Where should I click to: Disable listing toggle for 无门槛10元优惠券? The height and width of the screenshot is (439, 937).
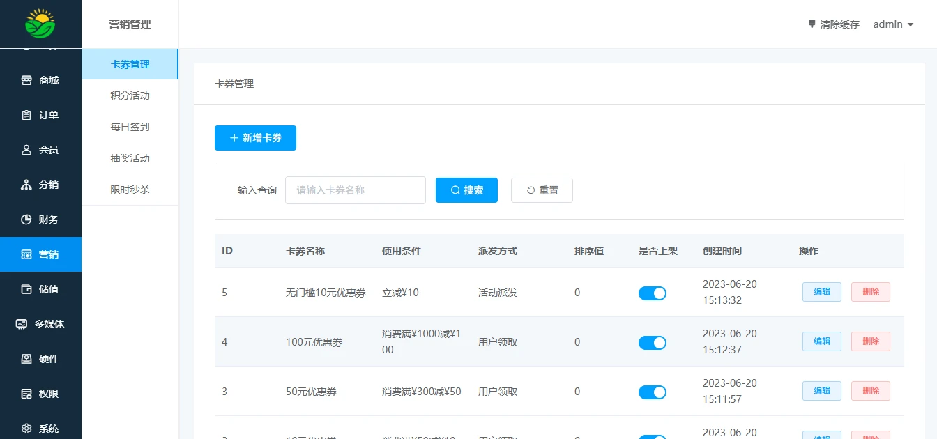point(652,293)
